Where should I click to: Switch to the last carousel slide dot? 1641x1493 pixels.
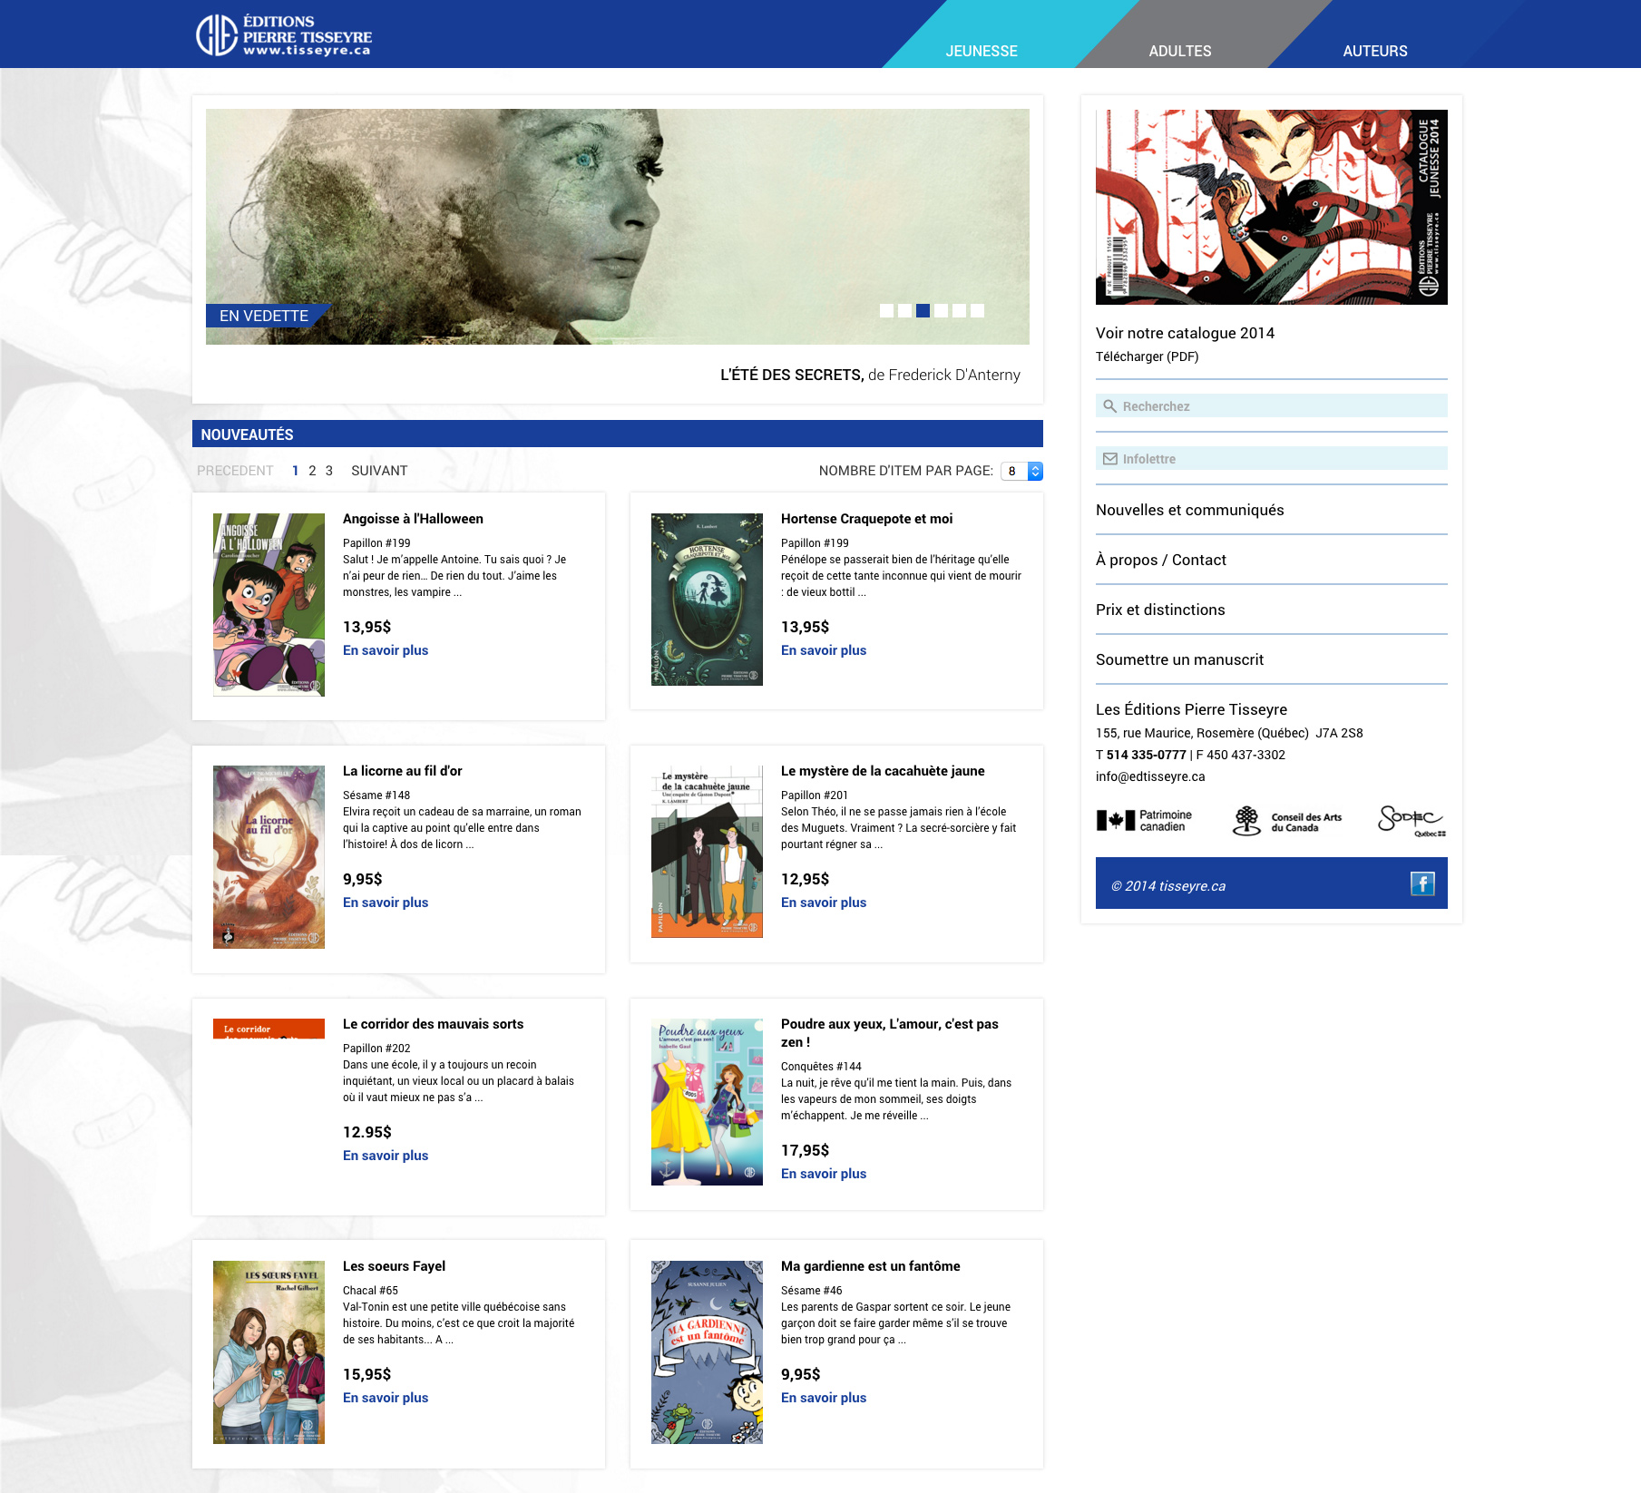click(977, 311)
